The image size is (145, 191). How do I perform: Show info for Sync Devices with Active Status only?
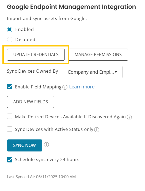tap(97, 130)
